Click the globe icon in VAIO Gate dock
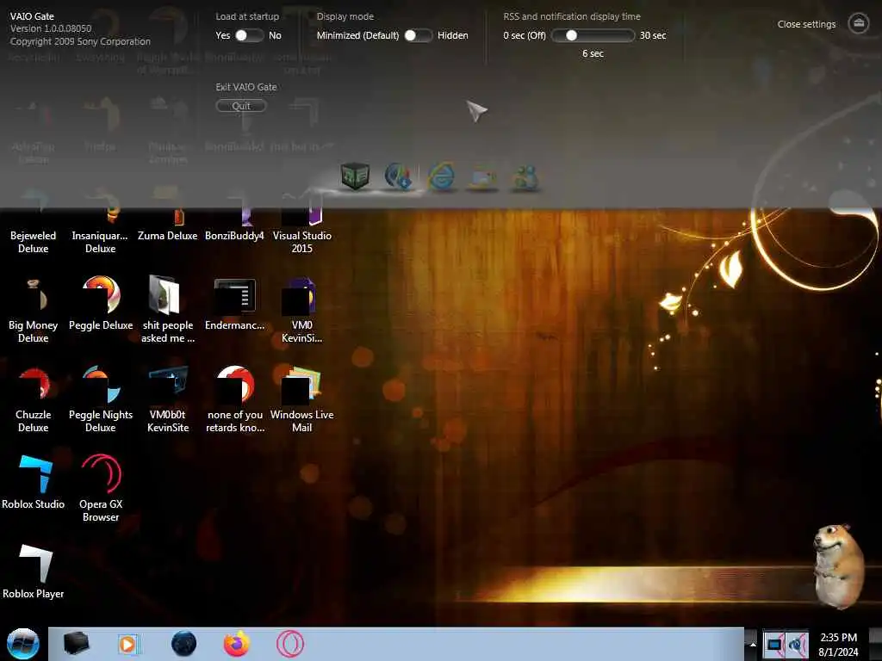Viewport: 882px width, 661px height. click(x=398, y=176)
